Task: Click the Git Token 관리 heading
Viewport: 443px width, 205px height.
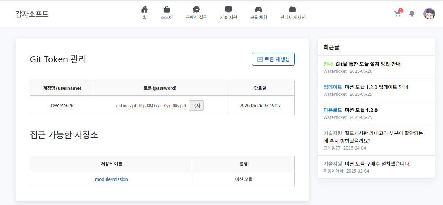Action: [58, 59]
